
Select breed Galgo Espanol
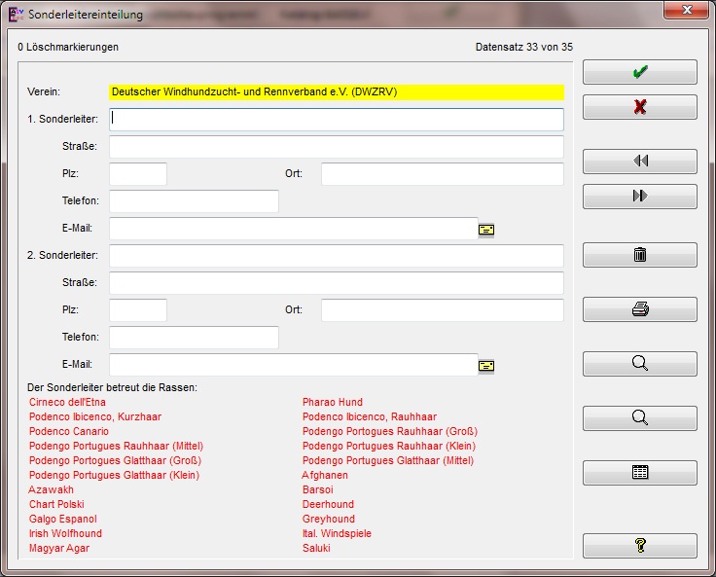[63, 519]
